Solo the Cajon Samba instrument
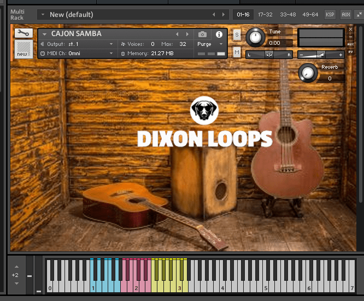364x301 pixels. click(237, 34)
